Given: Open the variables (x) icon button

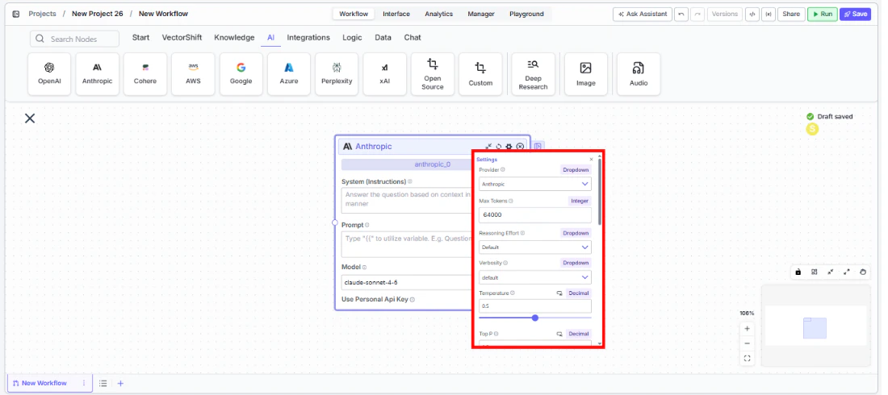Looking at the screenshot, I should click(768, 15).
